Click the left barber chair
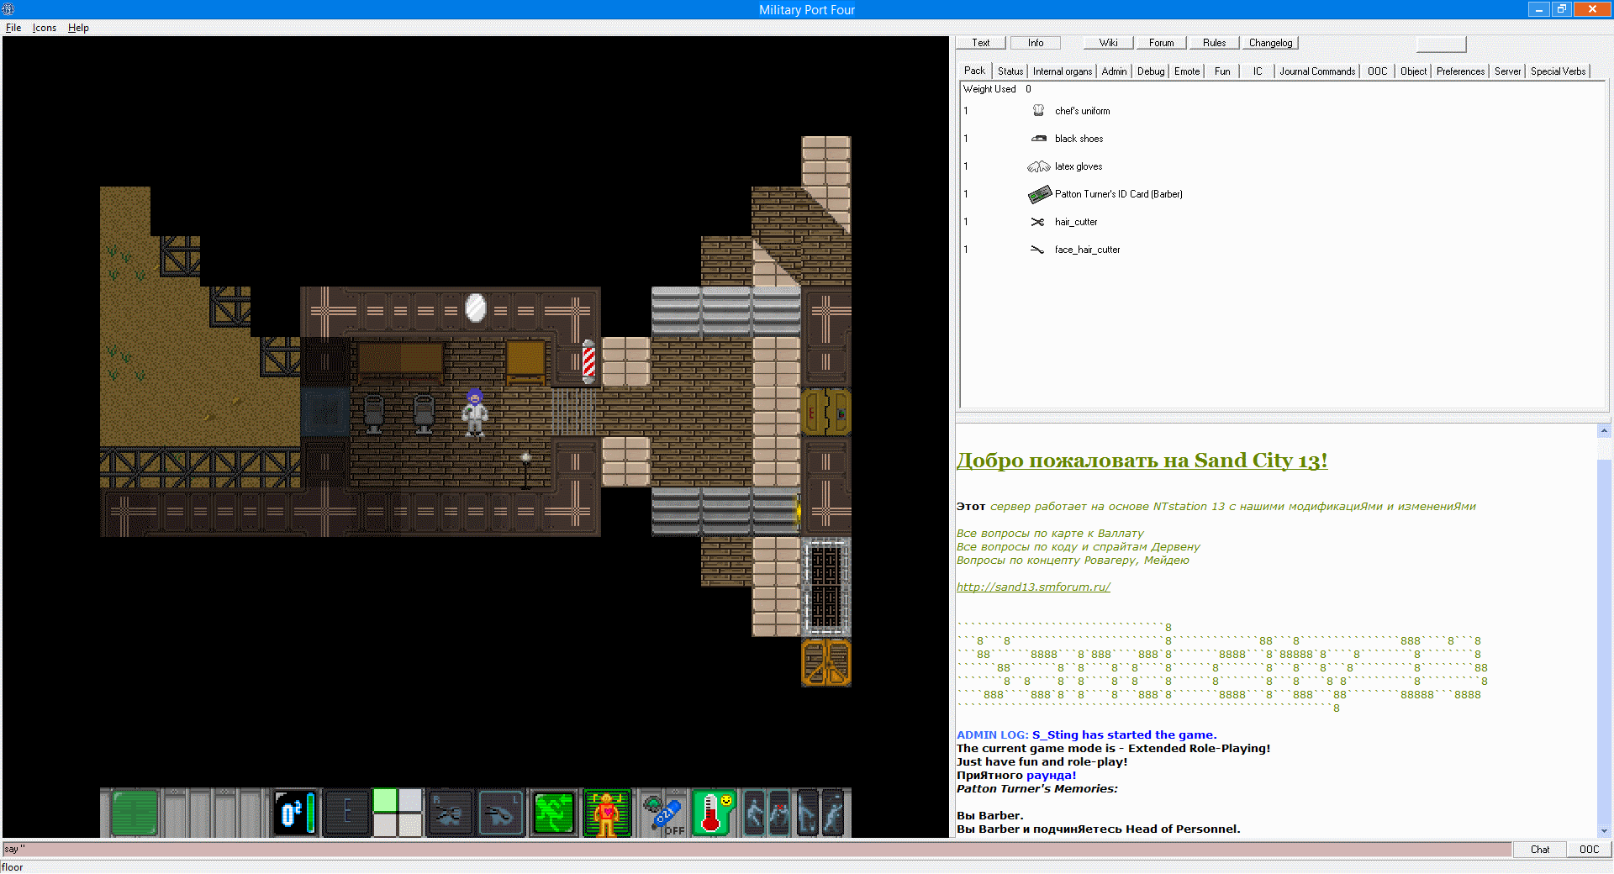 click(374, 413)
